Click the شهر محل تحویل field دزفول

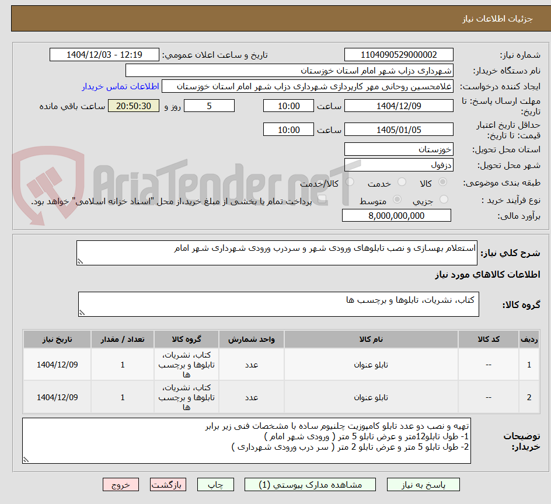click(x=399, y=164)
